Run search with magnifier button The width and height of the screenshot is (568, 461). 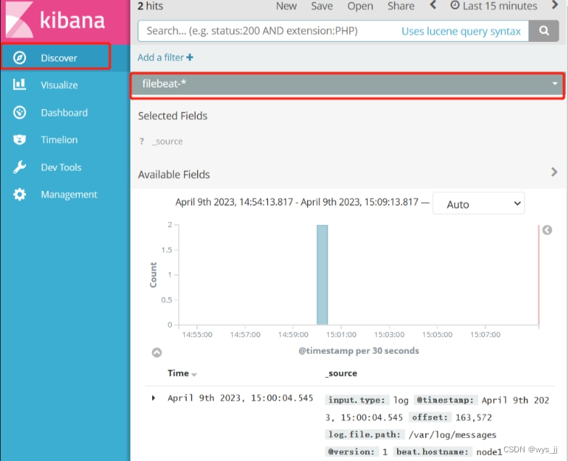click(543, 30)
